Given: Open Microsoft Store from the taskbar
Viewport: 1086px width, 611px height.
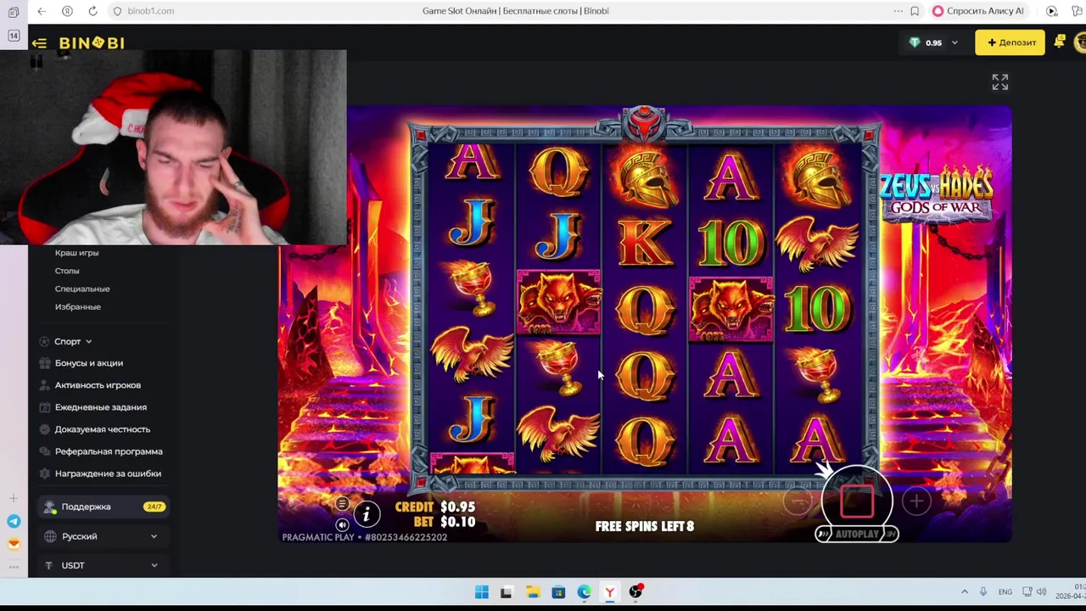Looking at the screenshot, I should pyautogui.click(x=558, y=592).
